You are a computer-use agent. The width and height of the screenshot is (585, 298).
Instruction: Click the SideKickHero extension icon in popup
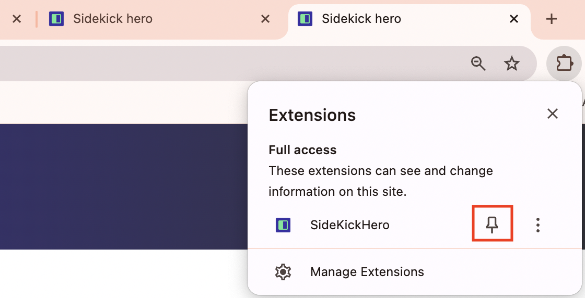pos(283,225)
